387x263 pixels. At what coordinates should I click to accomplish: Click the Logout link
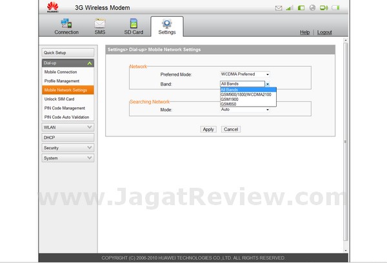324,32
